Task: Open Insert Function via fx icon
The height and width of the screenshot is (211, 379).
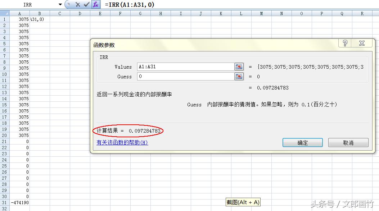Action: [95, 5]
